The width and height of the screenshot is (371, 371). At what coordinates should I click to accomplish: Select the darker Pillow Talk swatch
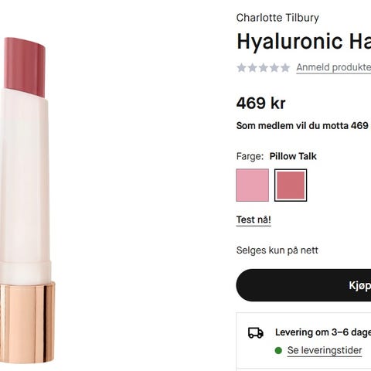pos(291,185)
